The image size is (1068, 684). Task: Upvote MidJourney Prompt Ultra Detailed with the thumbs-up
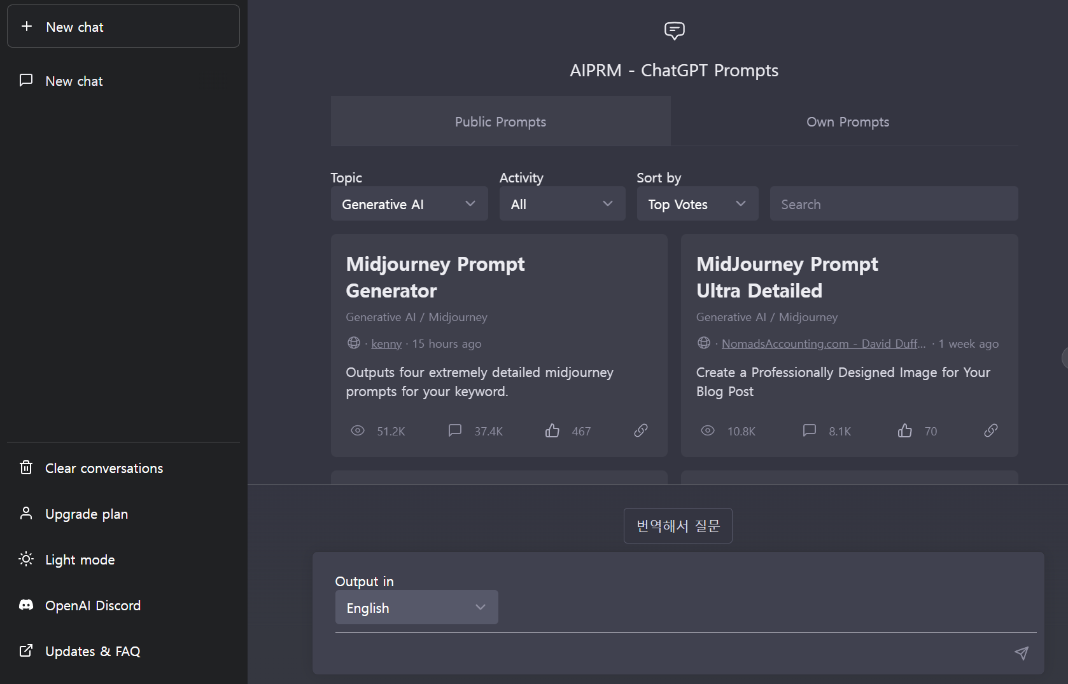(905, 430)
